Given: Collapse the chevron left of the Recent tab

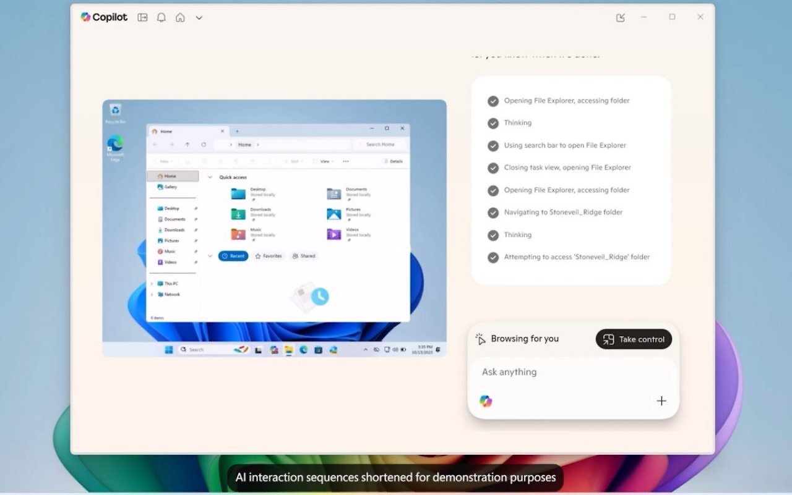Looking at the screenshot, I should [210, 256].
